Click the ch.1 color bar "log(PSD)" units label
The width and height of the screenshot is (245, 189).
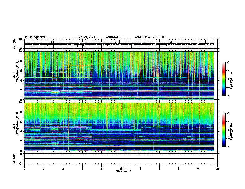232,81
